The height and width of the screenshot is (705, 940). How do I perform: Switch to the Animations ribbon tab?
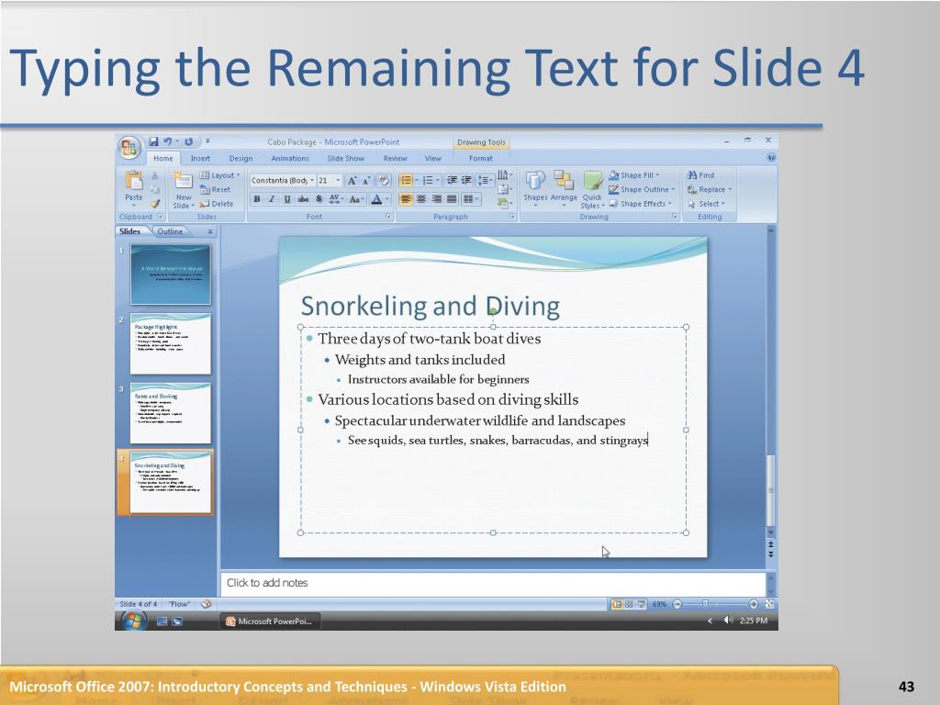click(x=289, y=158)
